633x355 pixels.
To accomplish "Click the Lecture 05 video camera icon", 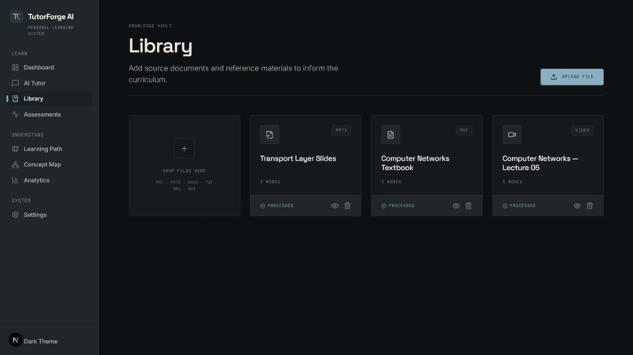I will 512,135.
